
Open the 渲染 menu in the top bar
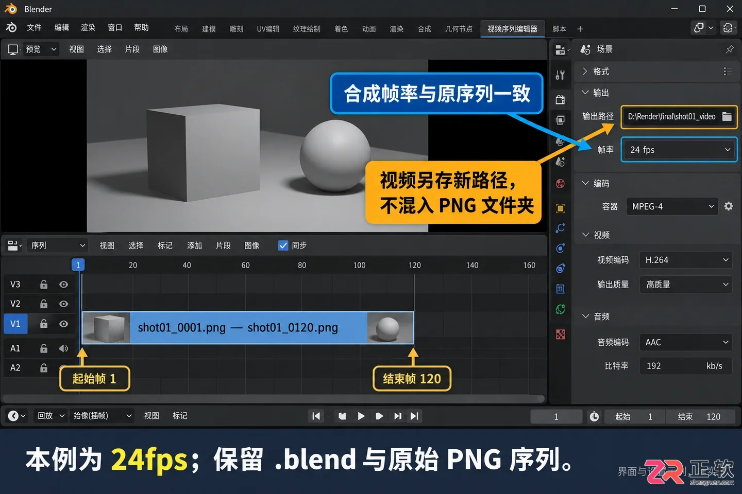click(x=88, y=27)
